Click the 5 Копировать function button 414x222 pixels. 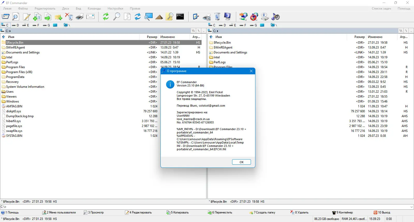[178, 212]
